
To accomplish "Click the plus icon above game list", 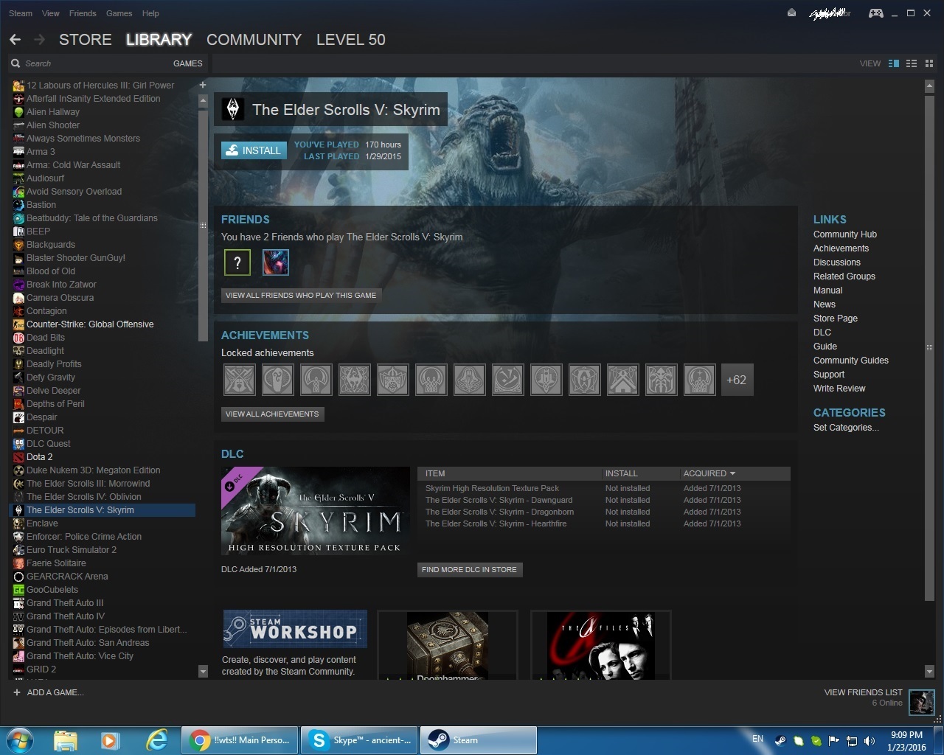I will (202, 85).
